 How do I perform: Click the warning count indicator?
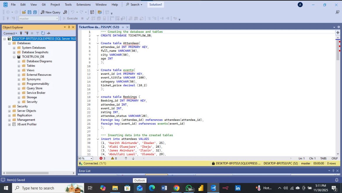click(114, 158)
